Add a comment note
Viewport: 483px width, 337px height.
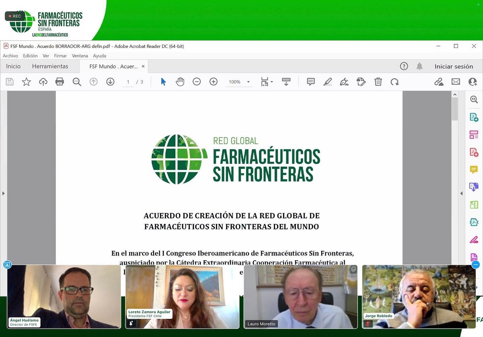pyautogui.click(x=311, y=81)
